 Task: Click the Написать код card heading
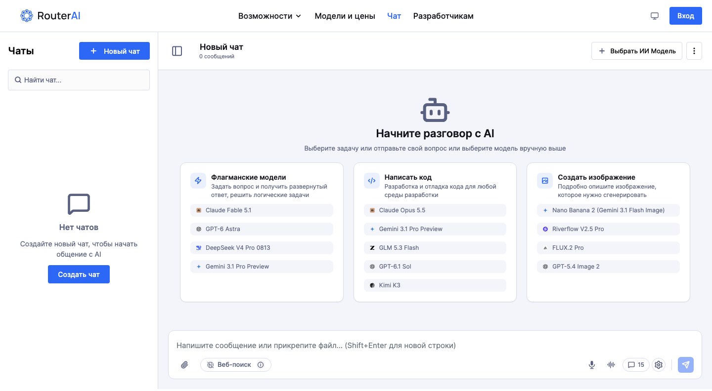[408, 177]
